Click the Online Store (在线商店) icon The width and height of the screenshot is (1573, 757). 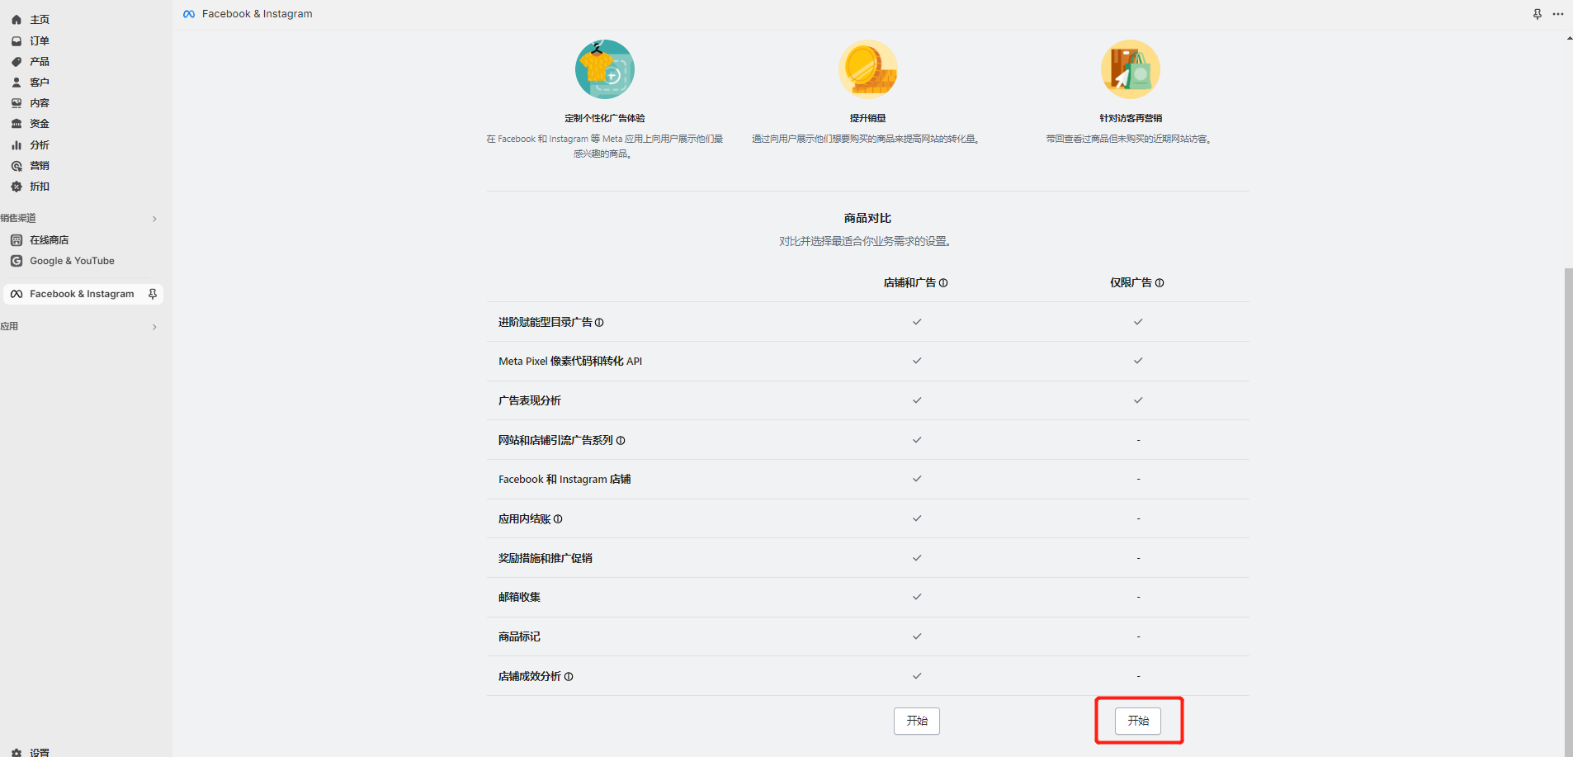pos(17,240)
